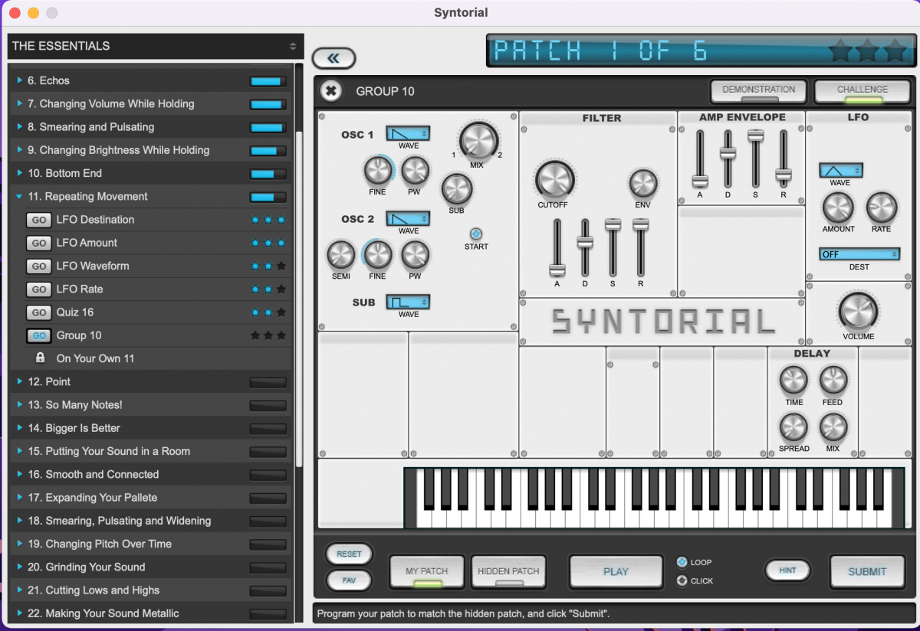Click GO for LFO Rate

coord(38,289)
